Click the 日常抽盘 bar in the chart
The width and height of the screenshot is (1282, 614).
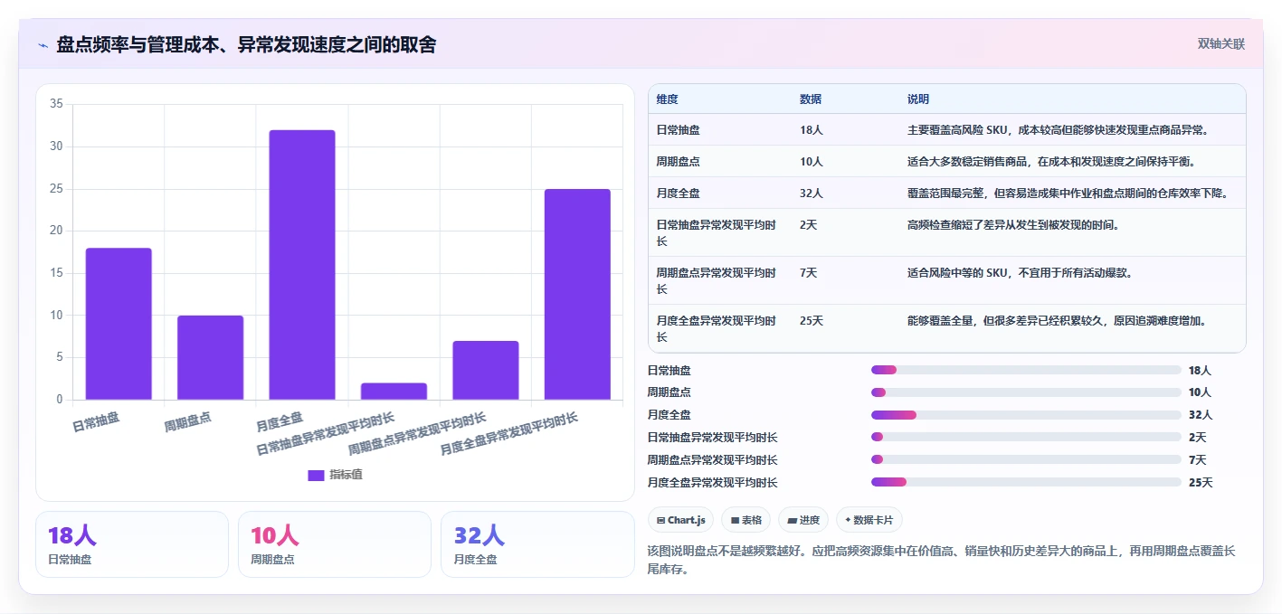(x=119, y=324)
